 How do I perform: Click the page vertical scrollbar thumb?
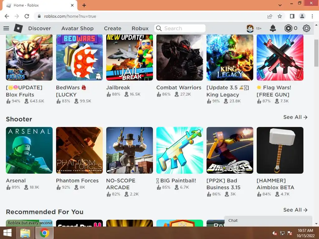pyautogui.click(x=316, y=53)
